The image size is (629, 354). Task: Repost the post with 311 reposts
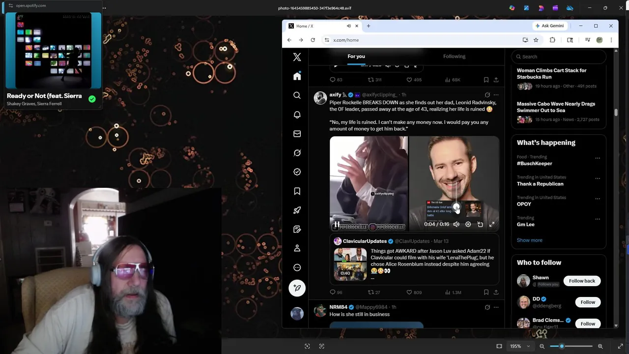coord(374,80)
